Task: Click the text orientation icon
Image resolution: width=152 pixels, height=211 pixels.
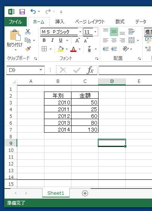Action: [x=126, y=49]
